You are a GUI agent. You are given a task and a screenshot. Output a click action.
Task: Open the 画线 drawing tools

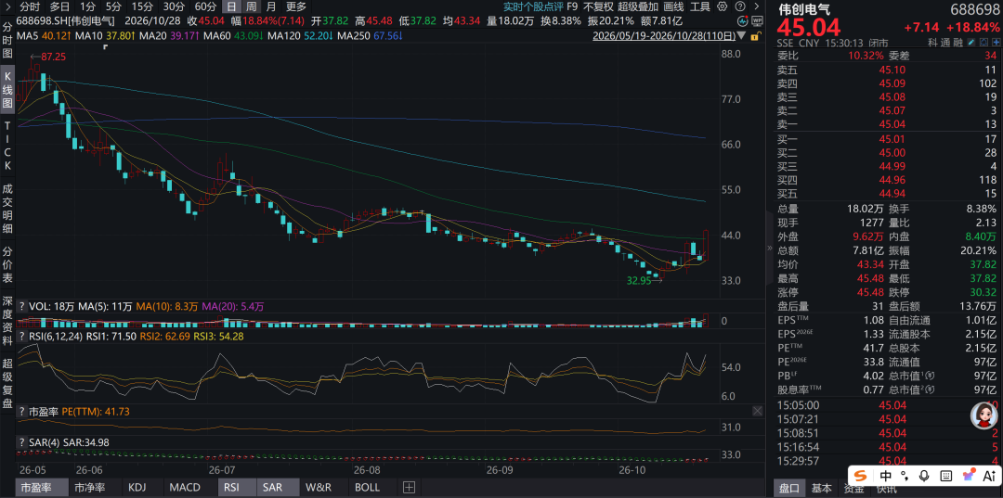pos(673,7)
